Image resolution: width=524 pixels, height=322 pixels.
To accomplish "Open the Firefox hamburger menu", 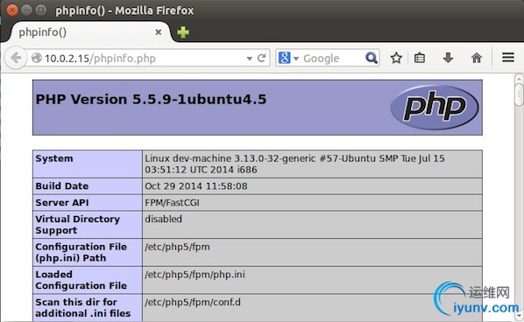I will point(508,58).
